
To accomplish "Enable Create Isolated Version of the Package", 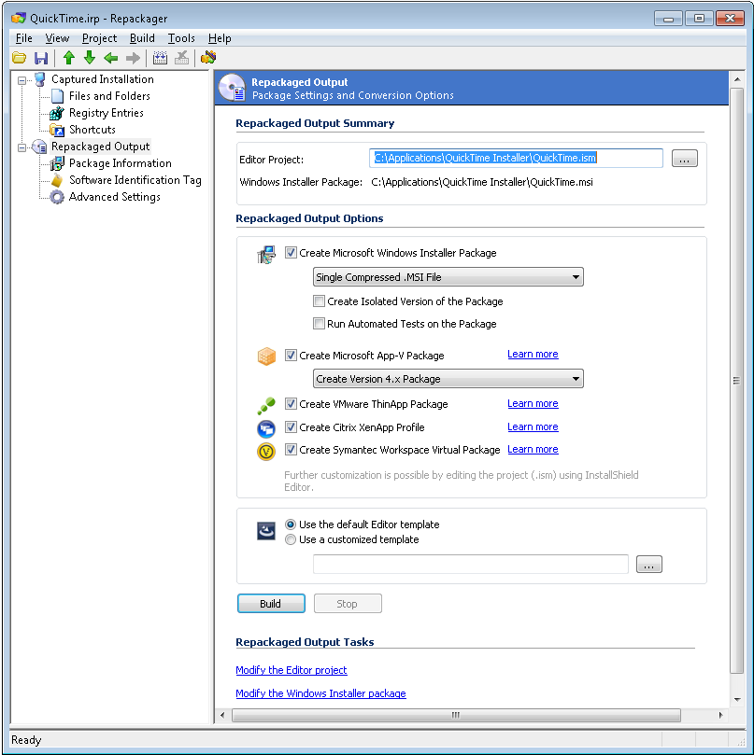I will (320, 301).
